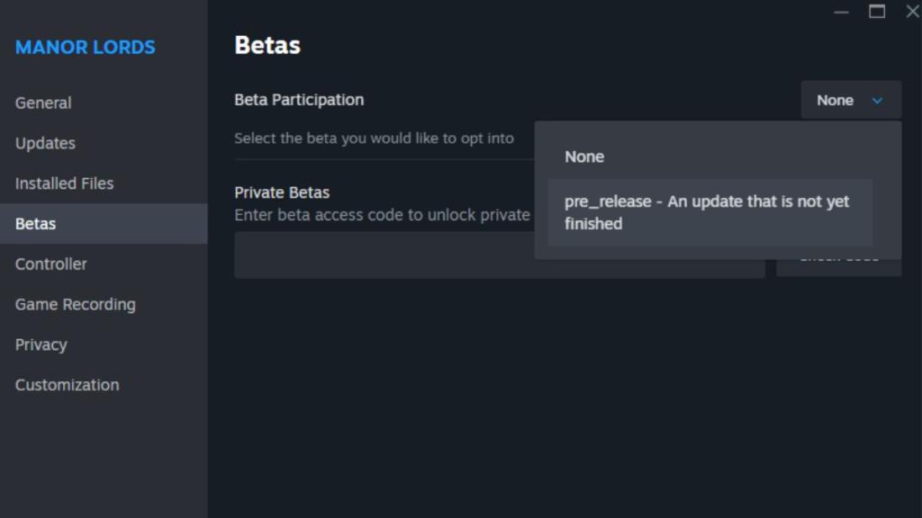Show the Privacy settings
The image size is (922, 518).
41,344
